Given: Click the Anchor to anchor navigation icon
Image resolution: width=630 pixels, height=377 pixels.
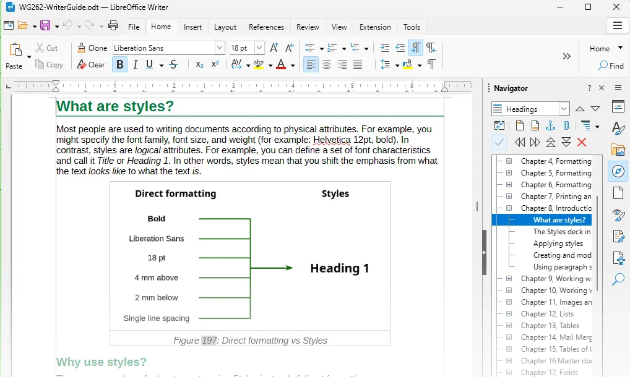Looking at the screenshot, I should pyautogui.click(x=550, y=126).
